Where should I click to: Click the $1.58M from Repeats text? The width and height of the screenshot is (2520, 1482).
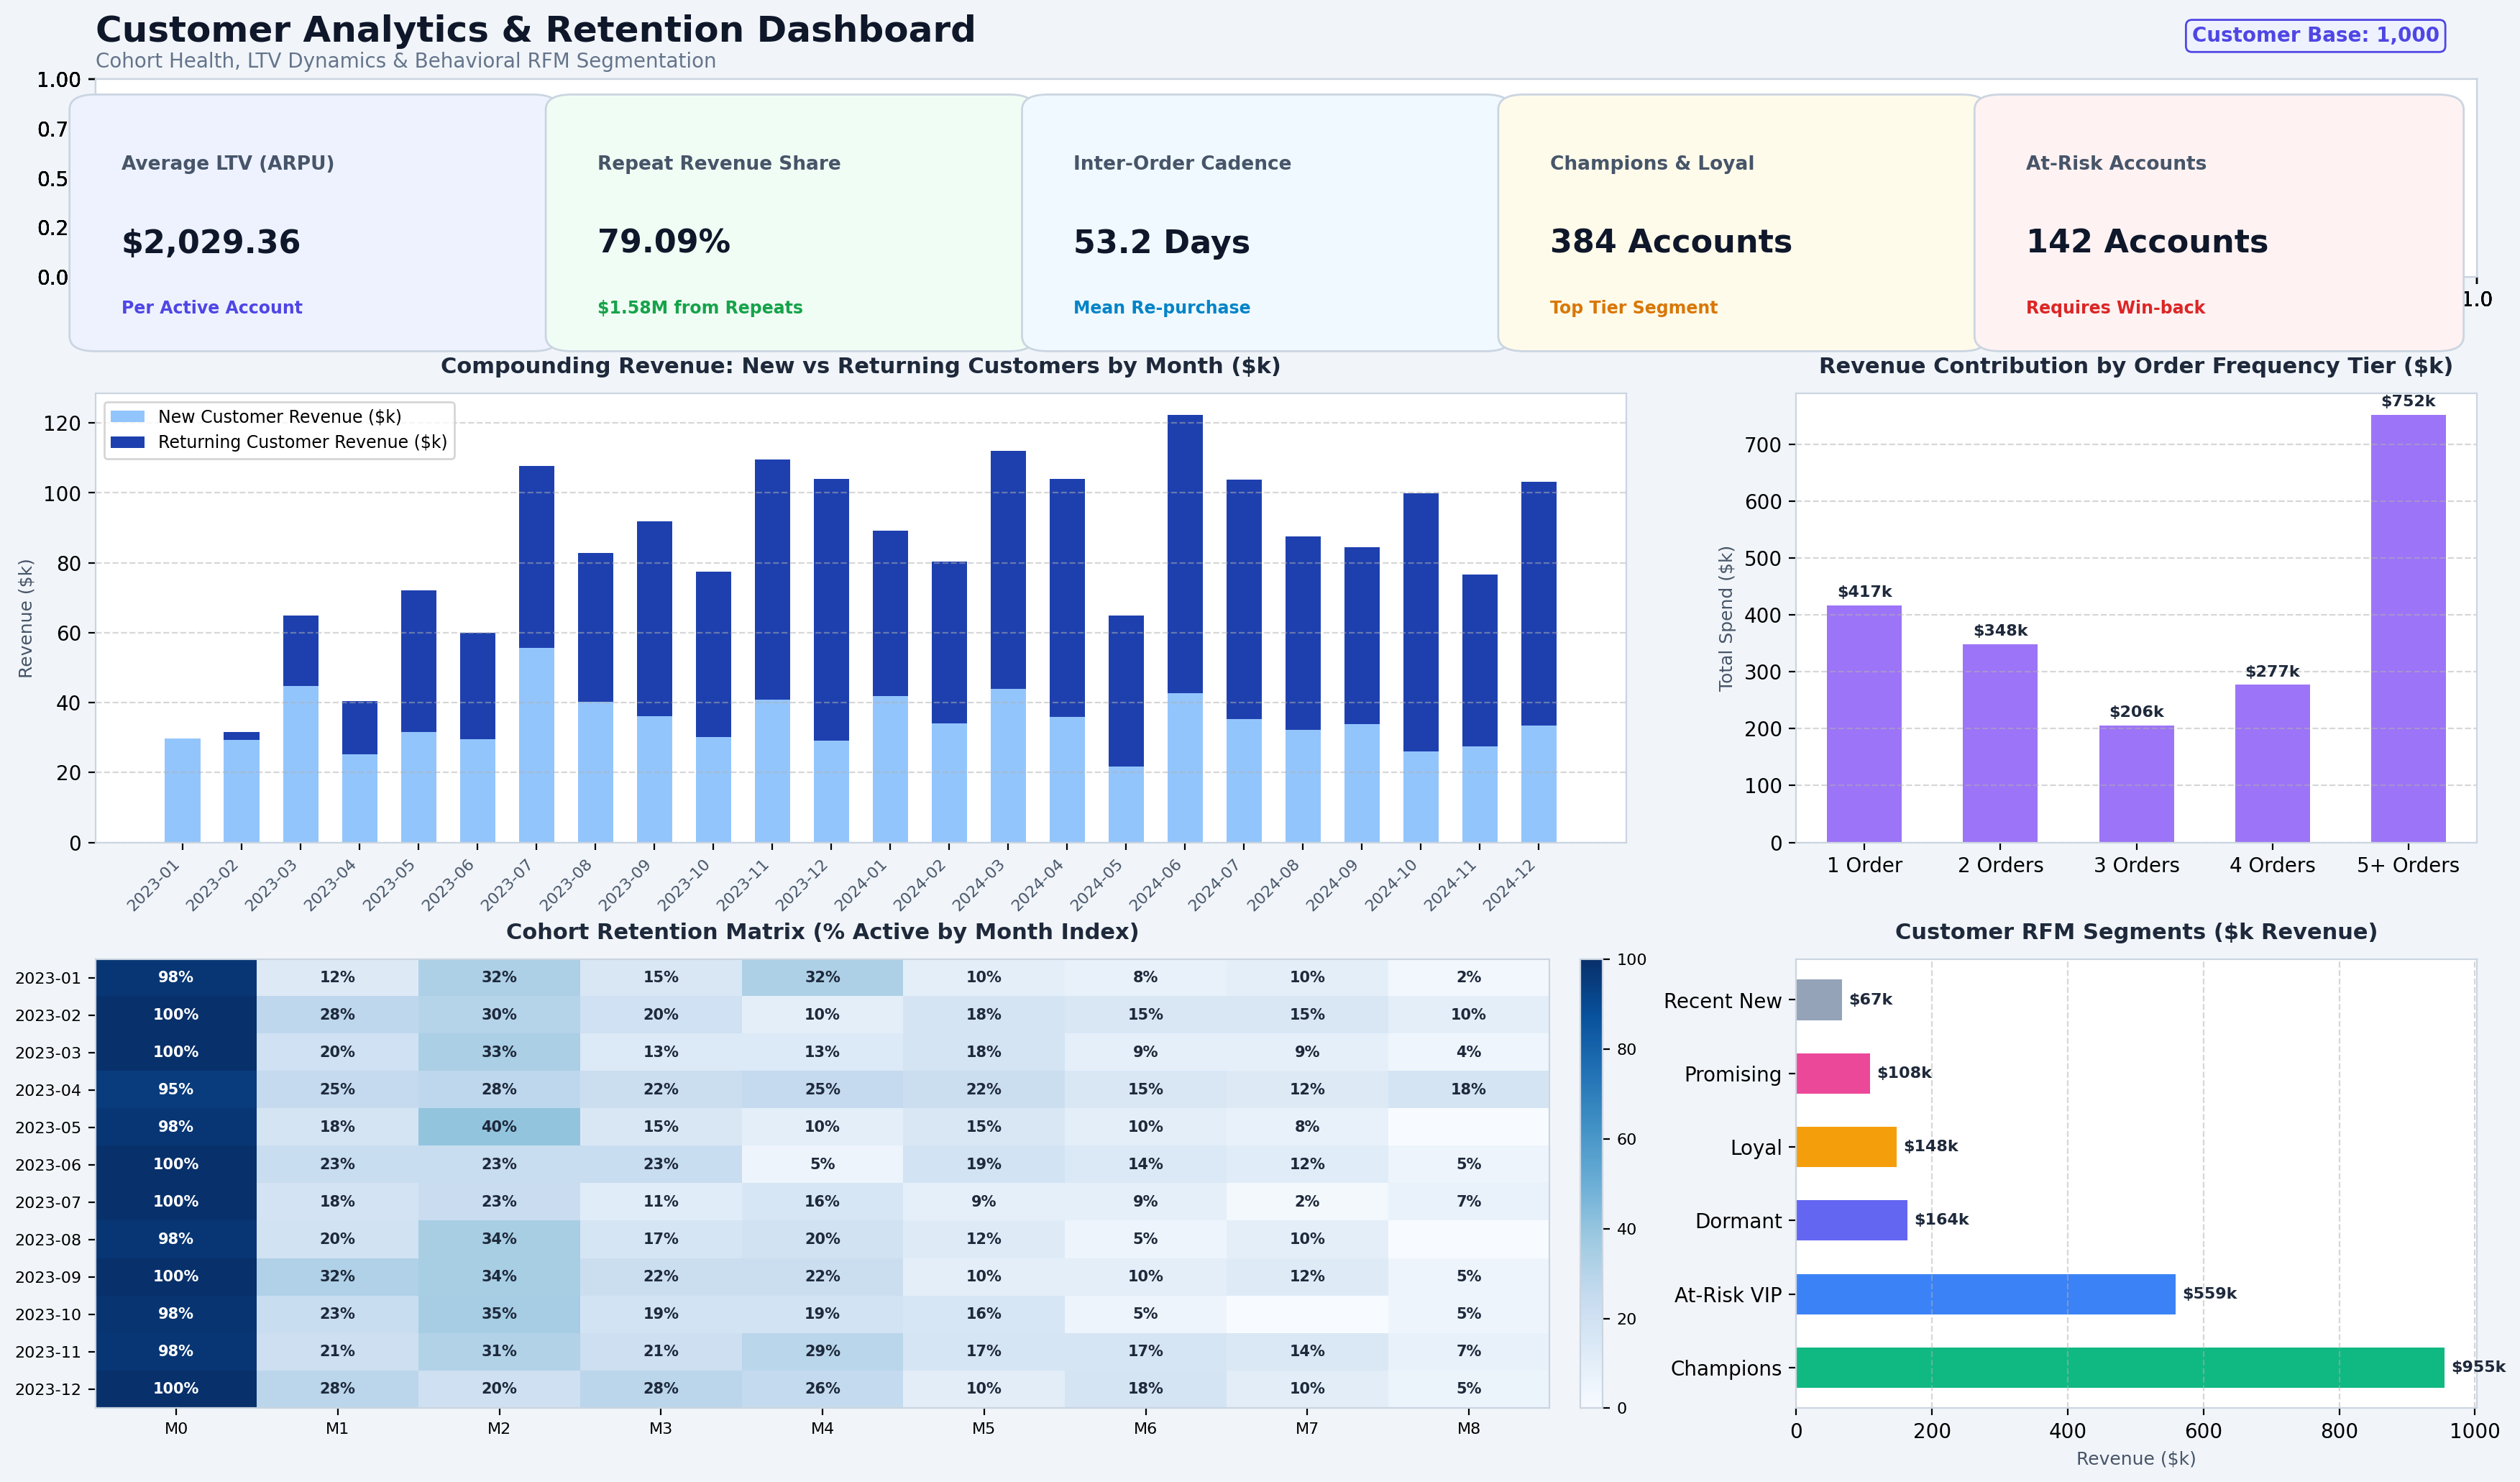tap(700, 307)
